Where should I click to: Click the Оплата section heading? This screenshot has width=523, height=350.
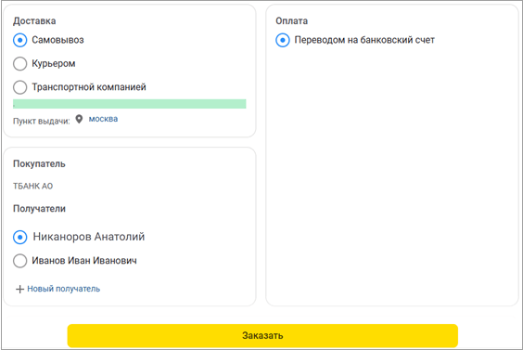pos(291,20)
